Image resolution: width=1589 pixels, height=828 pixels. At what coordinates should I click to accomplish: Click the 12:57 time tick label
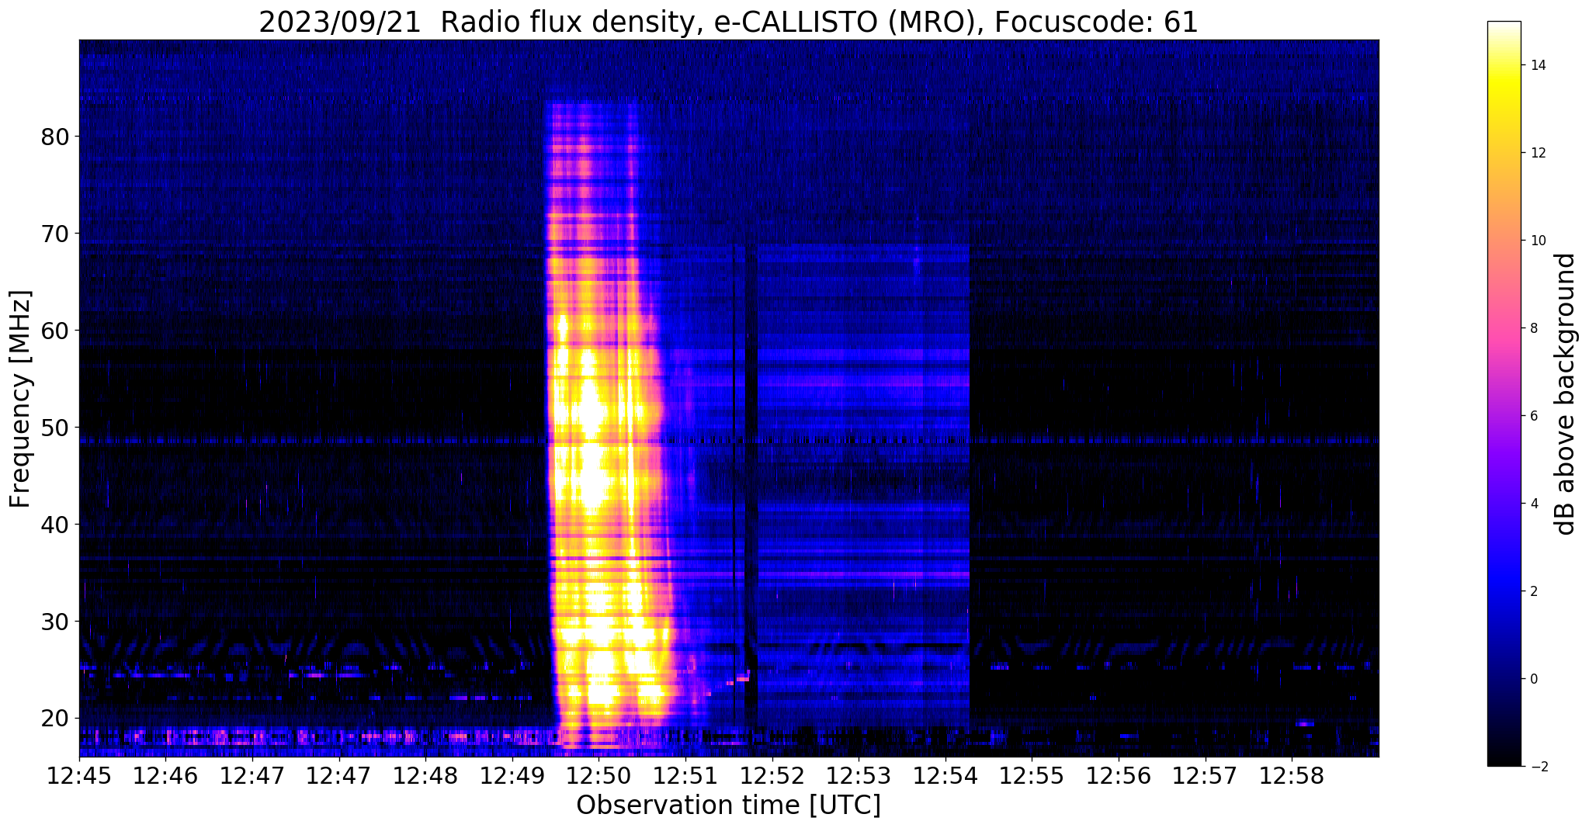coord(1206,777)
